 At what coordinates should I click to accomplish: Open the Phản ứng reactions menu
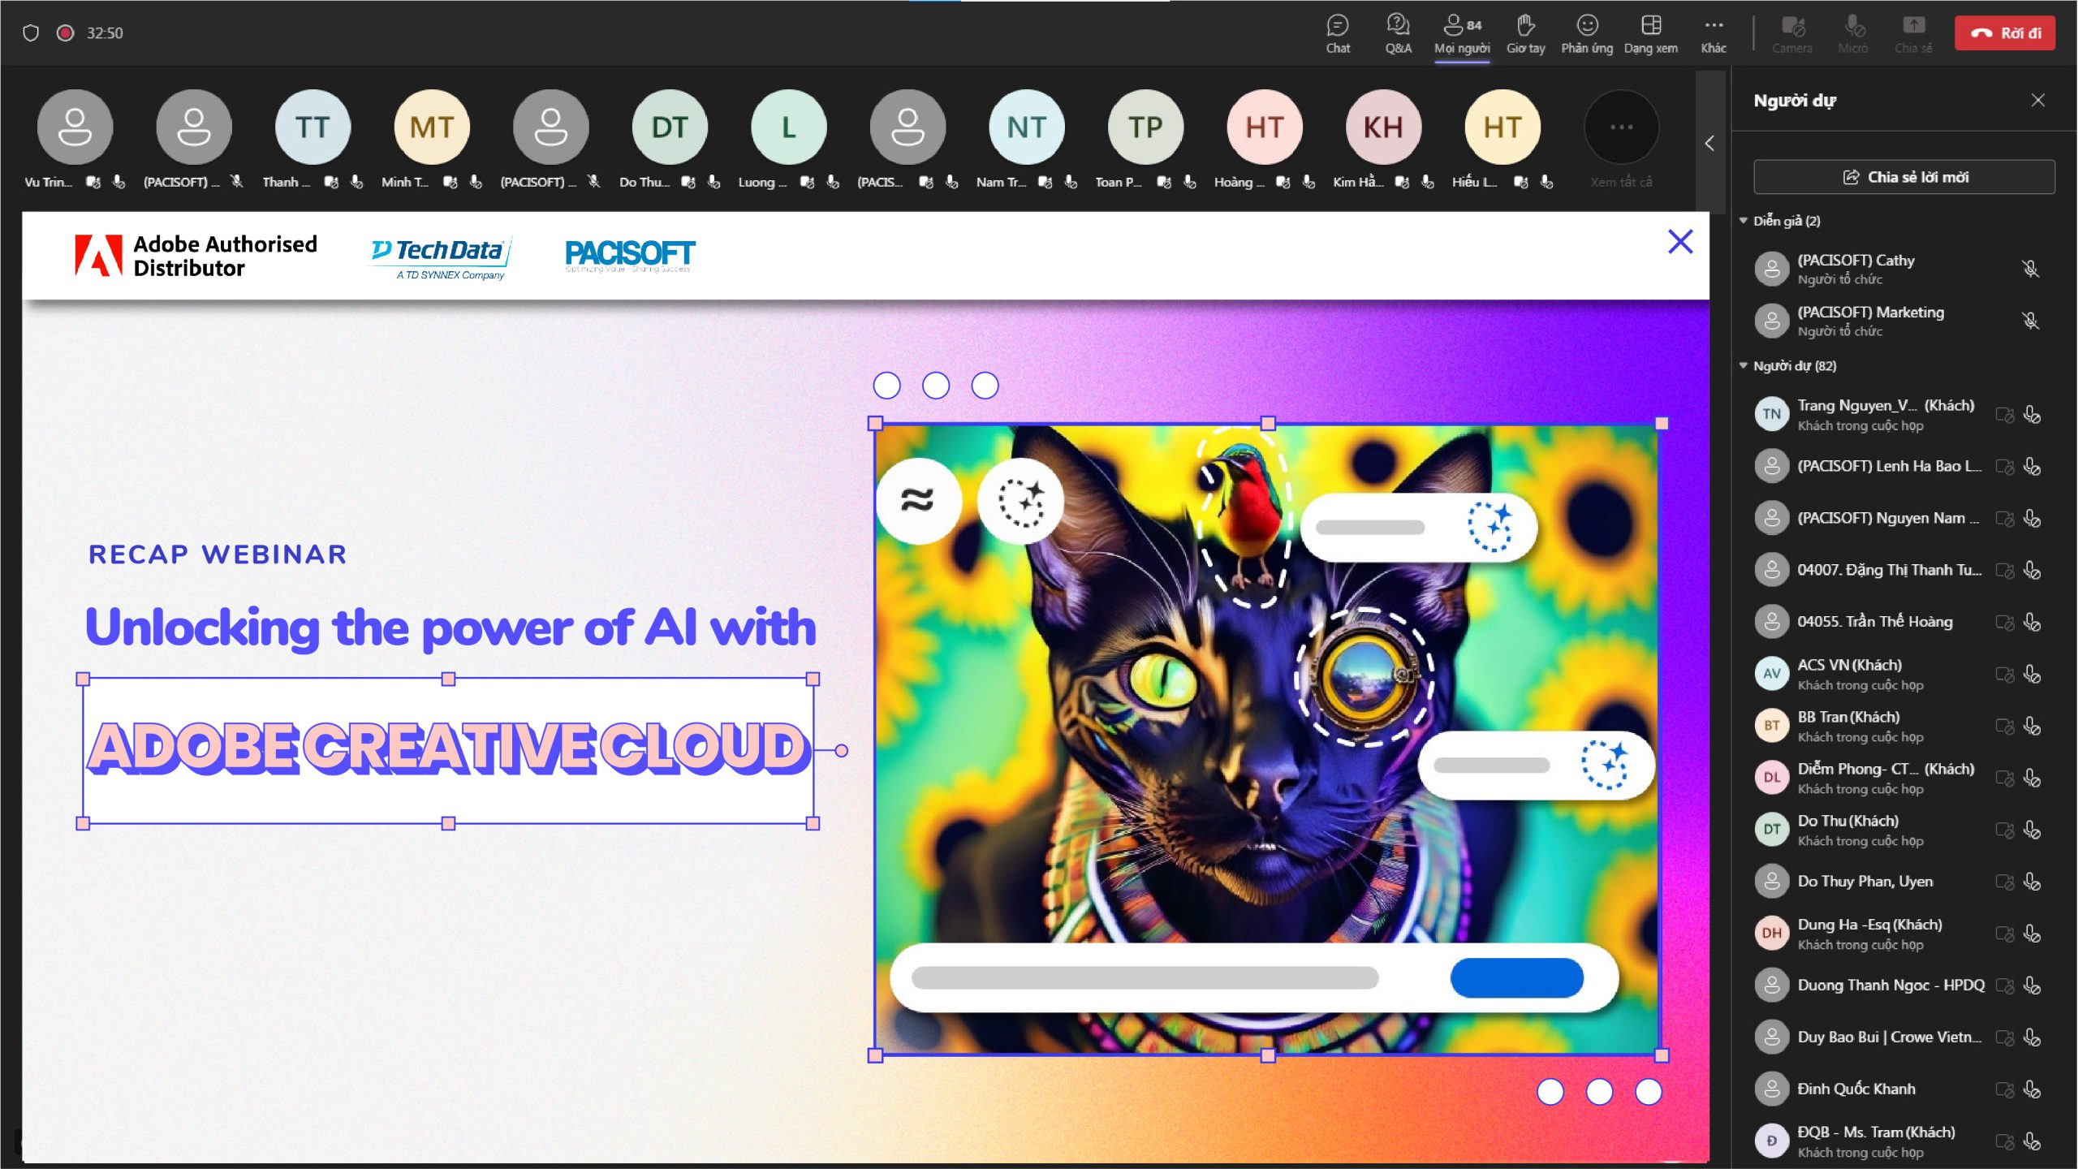click(1587, 34)
